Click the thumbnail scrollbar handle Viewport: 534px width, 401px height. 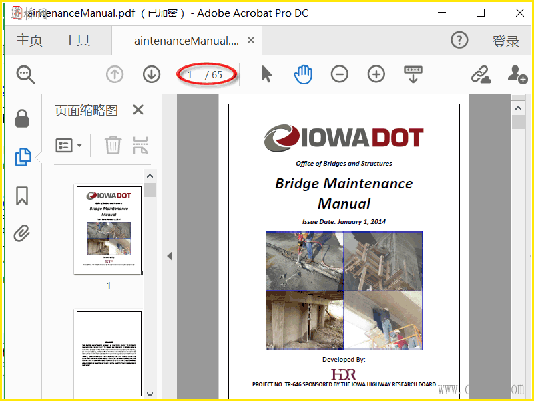(150, 190)
